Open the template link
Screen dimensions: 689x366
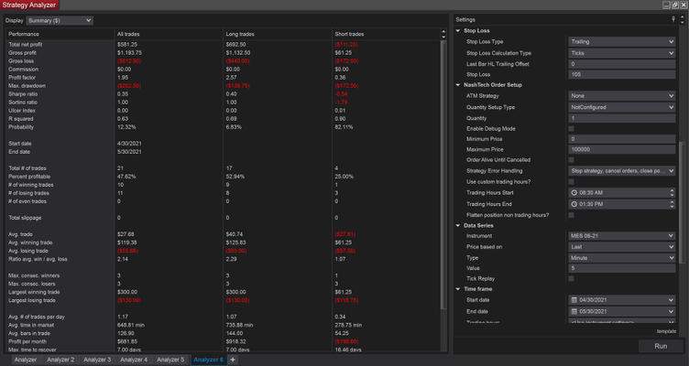click(665, 330)
